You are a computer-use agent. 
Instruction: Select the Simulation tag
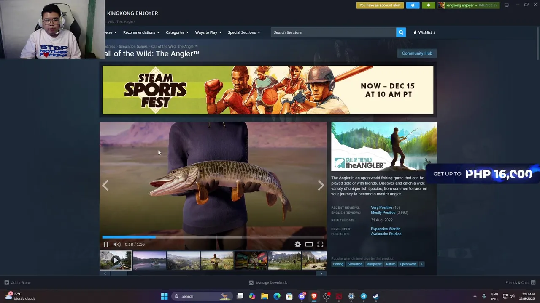pos(355,264)
